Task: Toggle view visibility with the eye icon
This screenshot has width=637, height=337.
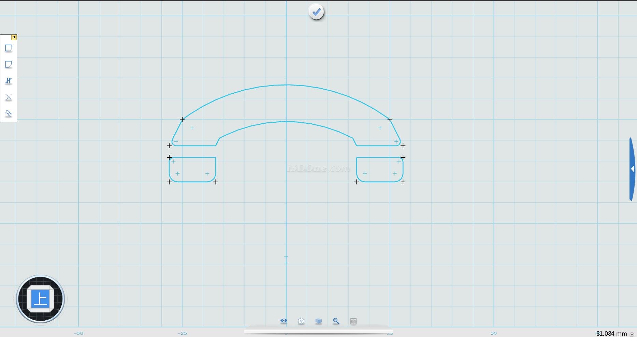Action: point(284,321)
